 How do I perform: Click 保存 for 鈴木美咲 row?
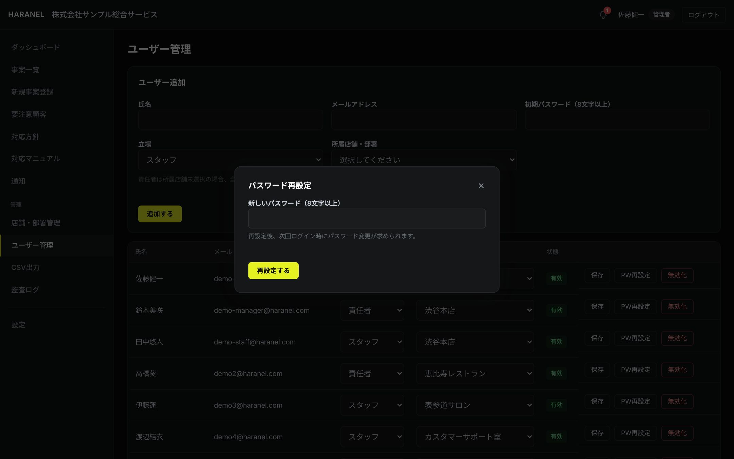(597, 306)
